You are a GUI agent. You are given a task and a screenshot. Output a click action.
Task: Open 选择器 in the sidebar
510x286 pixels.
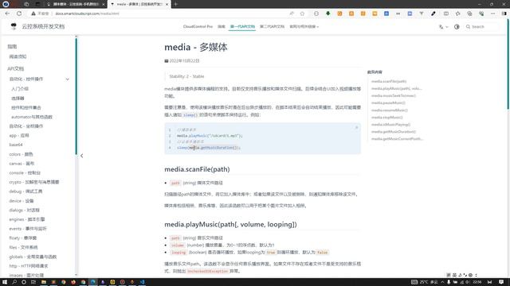tap(18, 98)
